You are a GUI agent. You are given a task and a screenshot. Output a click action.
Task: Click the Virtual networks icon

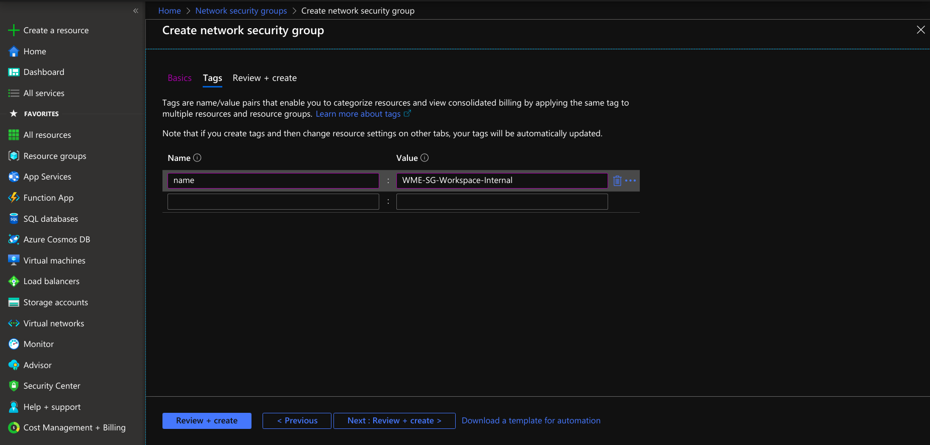[14, 323]
